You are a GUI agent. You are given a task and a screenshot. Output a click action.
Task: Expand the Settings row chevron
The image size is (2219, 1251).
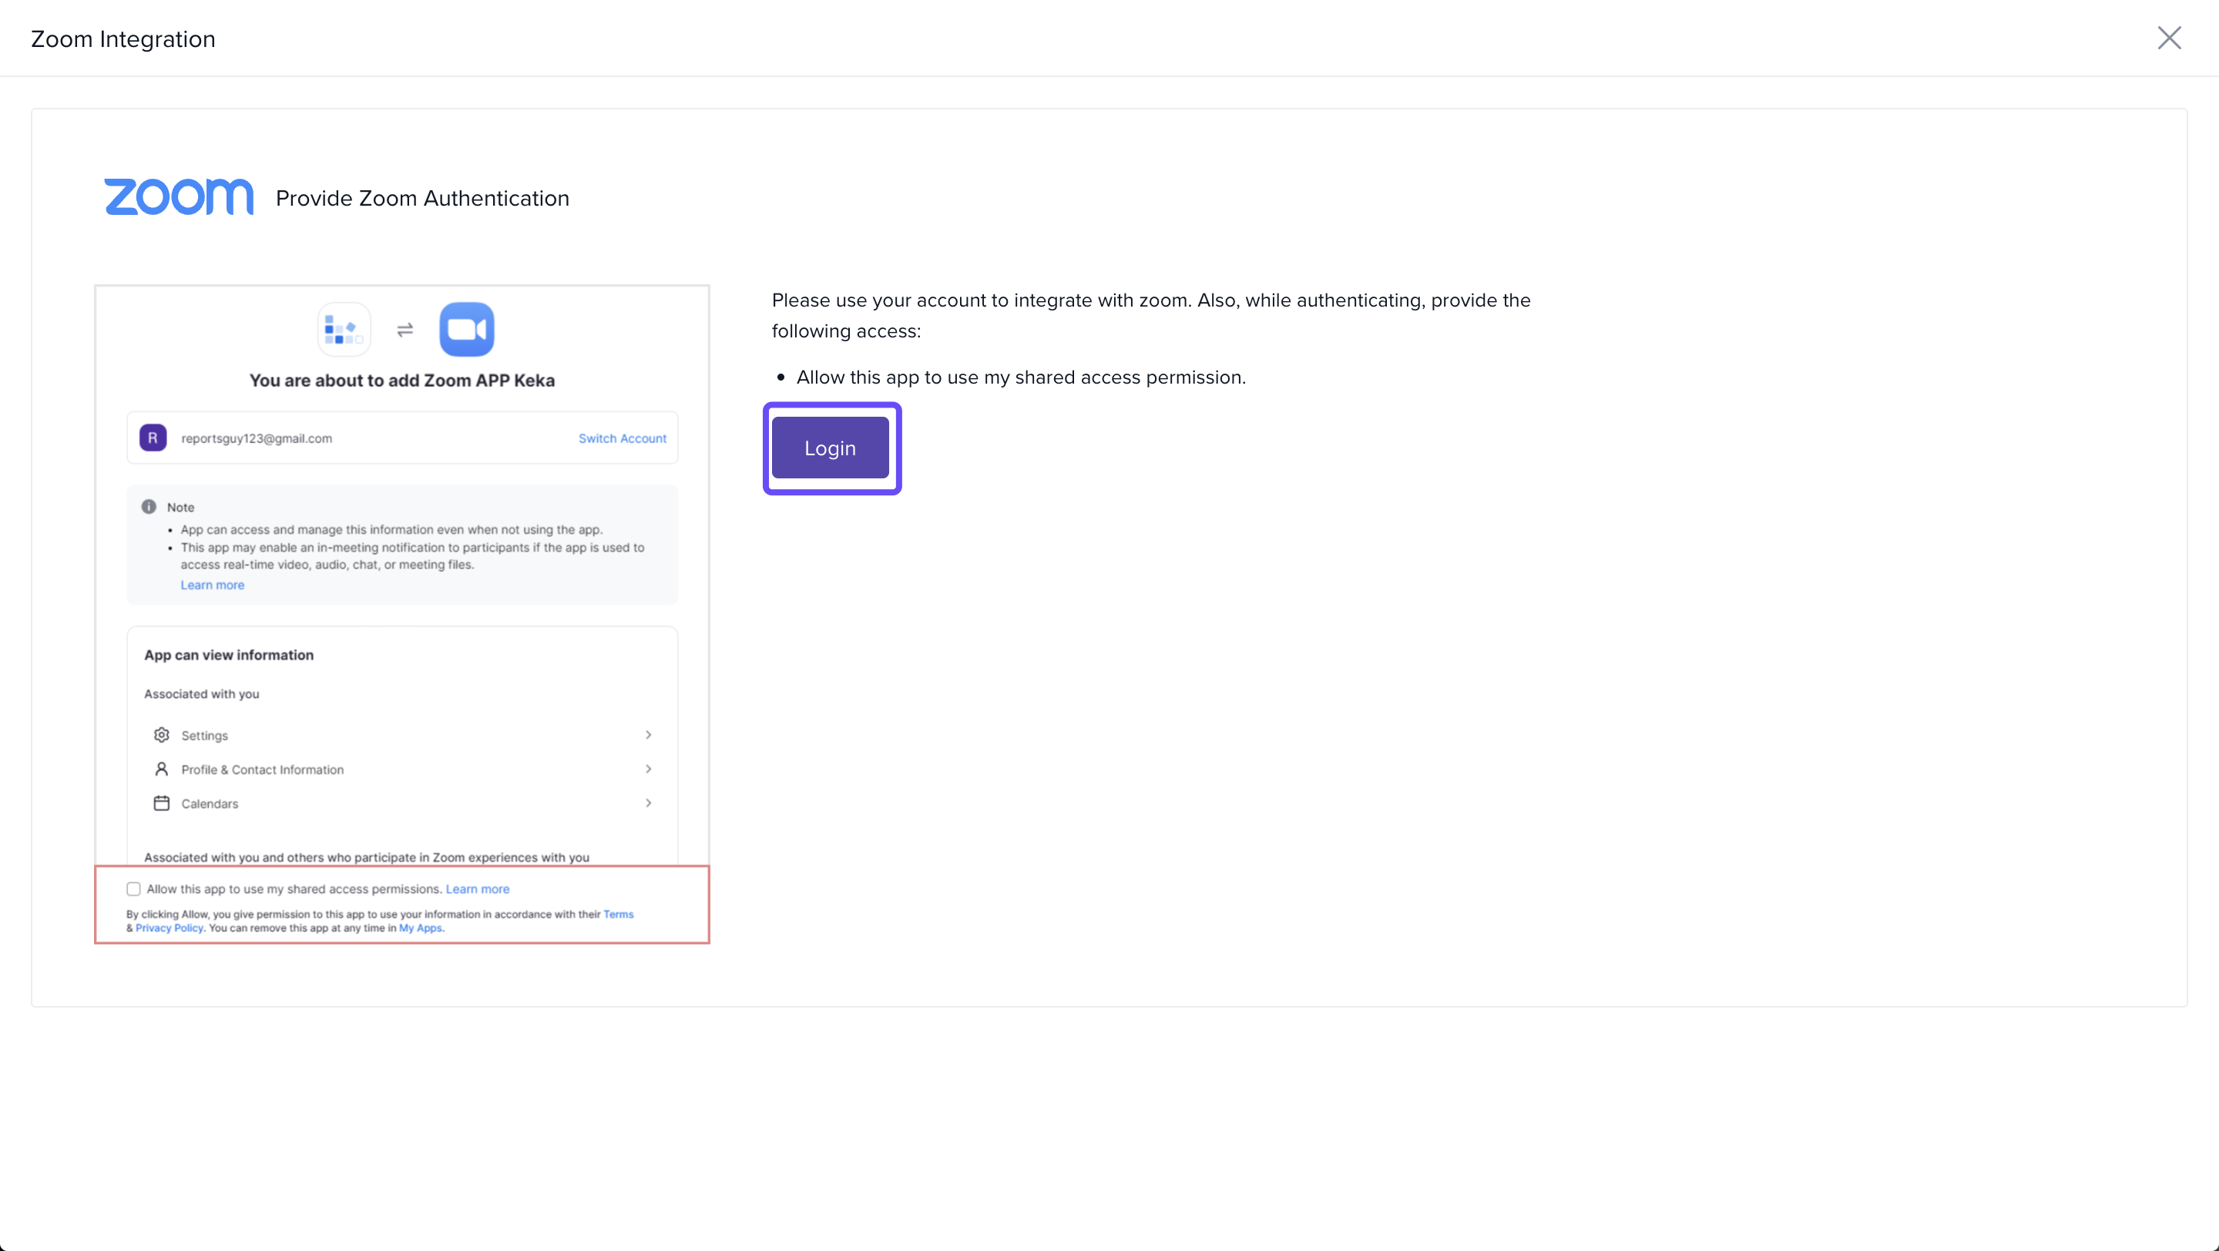(x=649, y=736)
